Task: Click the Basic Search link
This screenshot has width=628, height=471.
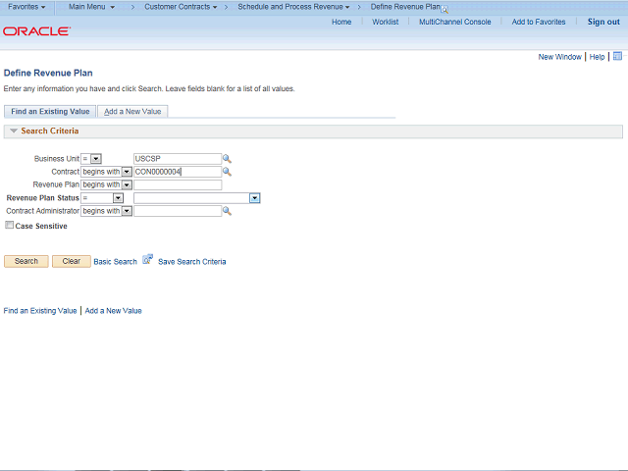Action: click(116, 262)
